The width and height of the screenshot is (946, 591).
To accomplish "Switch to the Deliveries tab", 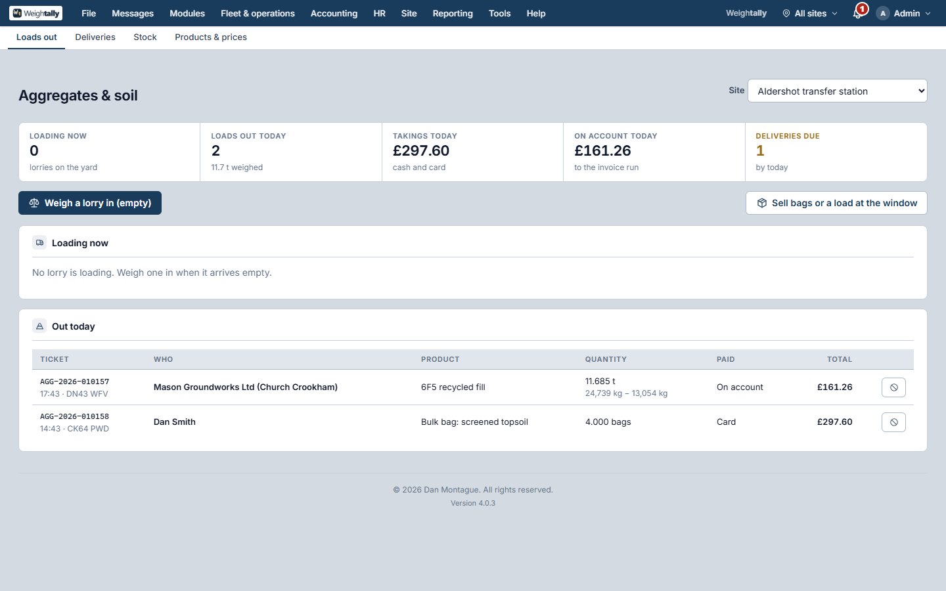I will tap(95, 37).
